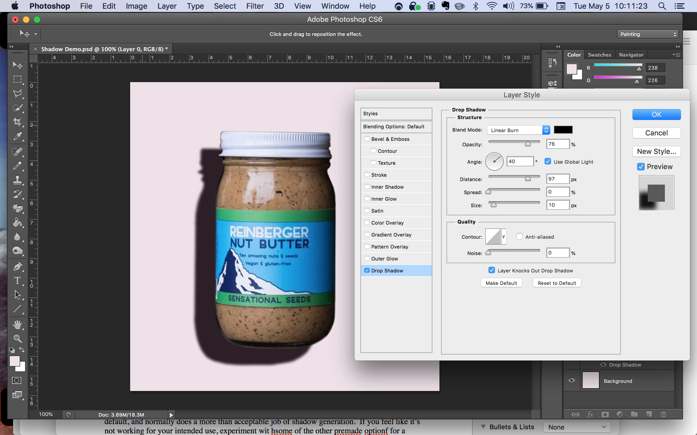Open the Blend Mode Linear Burn dropdown
The height and width of the screenshot is (435, 697).
coord(518,130)
